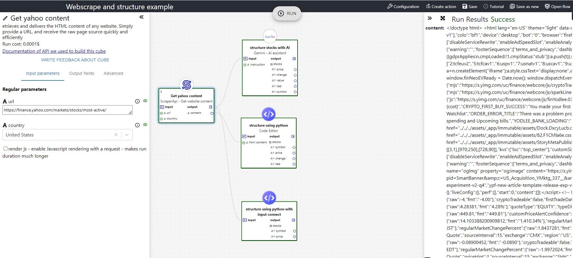Clear the United States country selection

(x=116, y=135)
